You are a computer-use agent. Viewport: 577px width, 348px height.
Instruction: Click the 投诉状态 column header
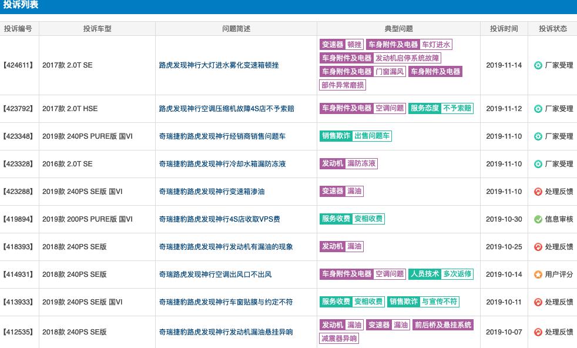pyautogui.click(x=552, y=28)
